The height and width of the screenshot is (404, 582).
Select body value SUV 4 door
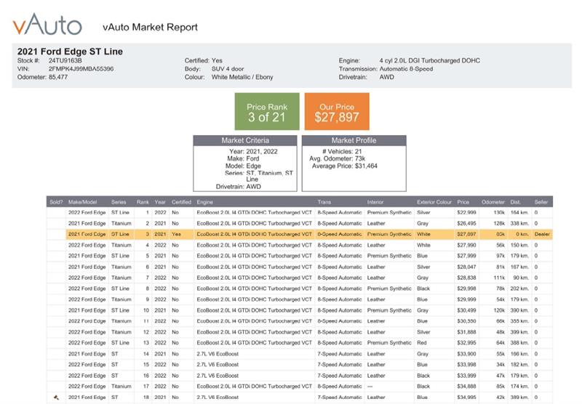click(228, 69)
